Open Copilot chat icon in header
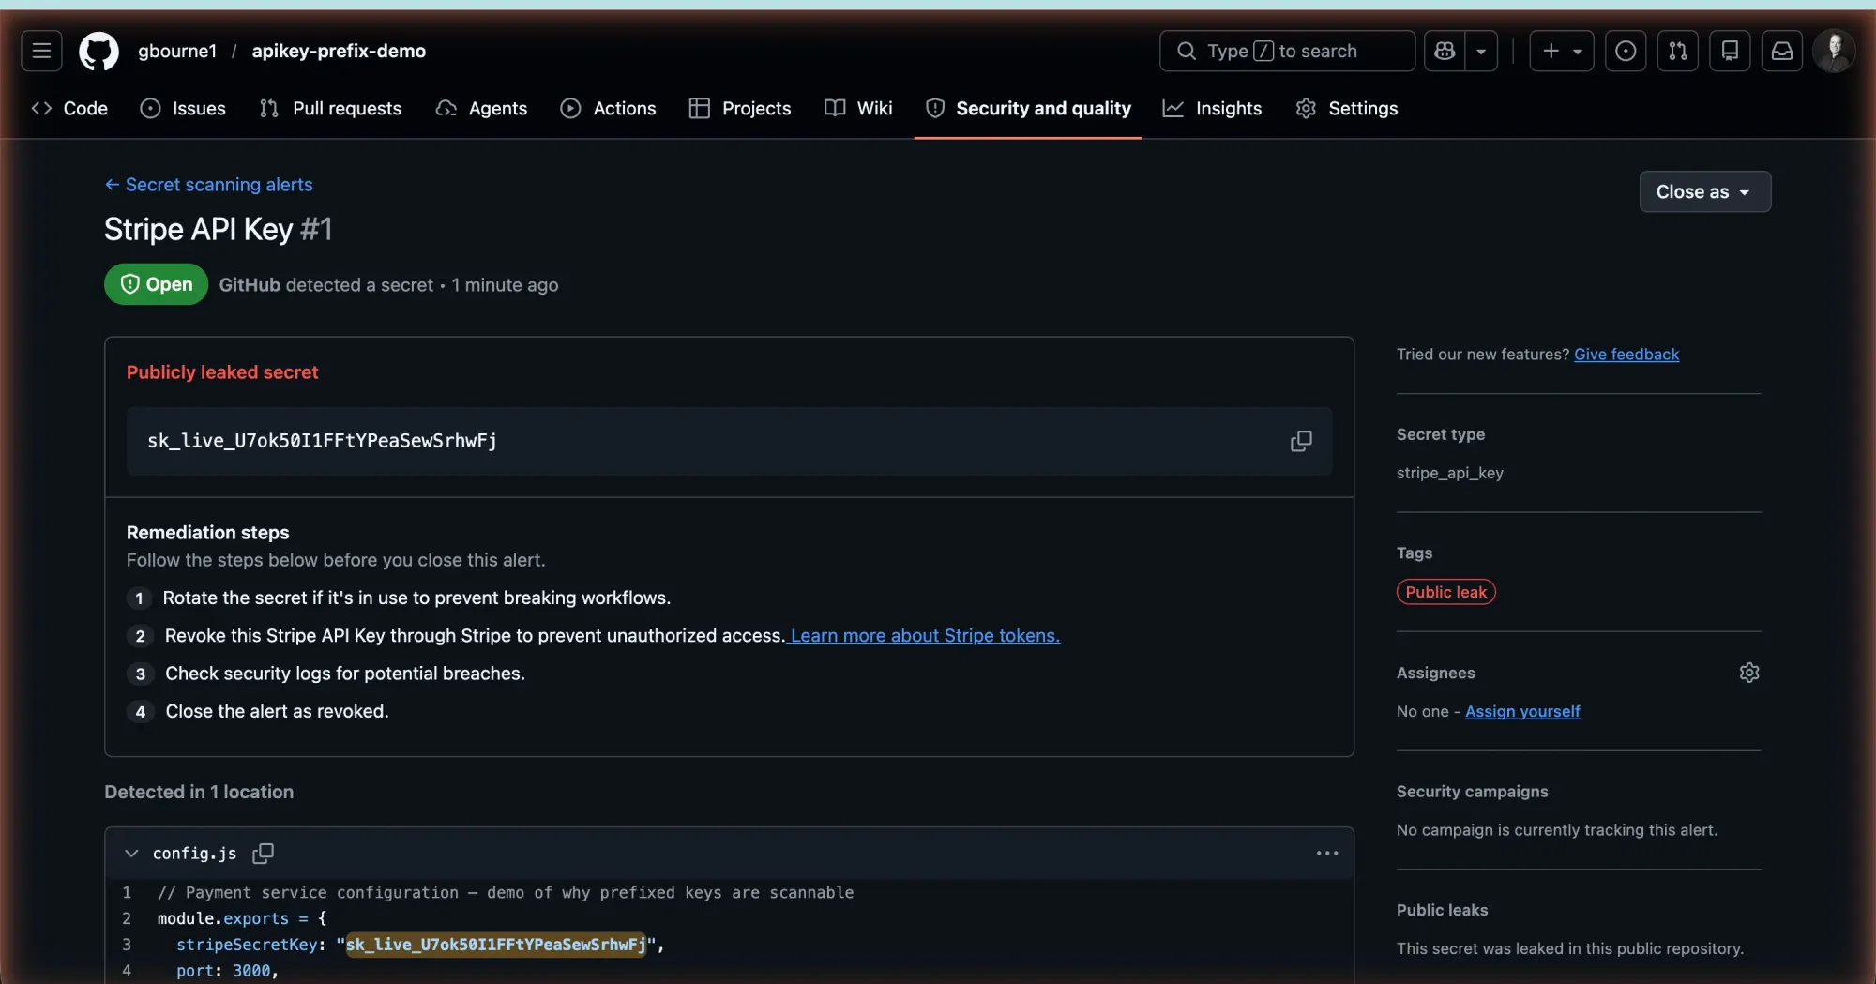Screen dimensions: 1876x984 tap(1445, 51)
